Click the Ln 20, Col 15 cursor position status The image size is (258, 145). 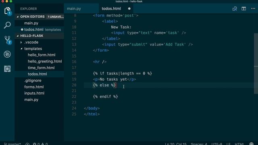[x=176, y=144]
